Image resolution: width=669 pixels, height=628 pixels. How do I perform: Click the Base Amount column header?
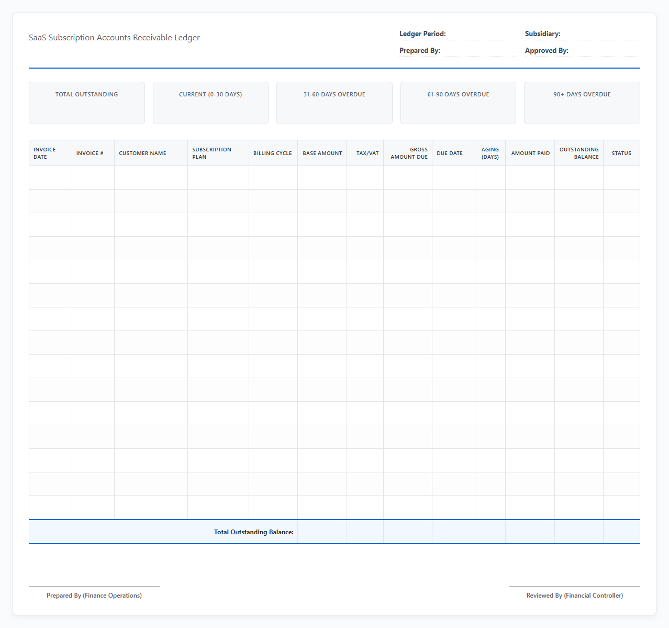[322, 153]
